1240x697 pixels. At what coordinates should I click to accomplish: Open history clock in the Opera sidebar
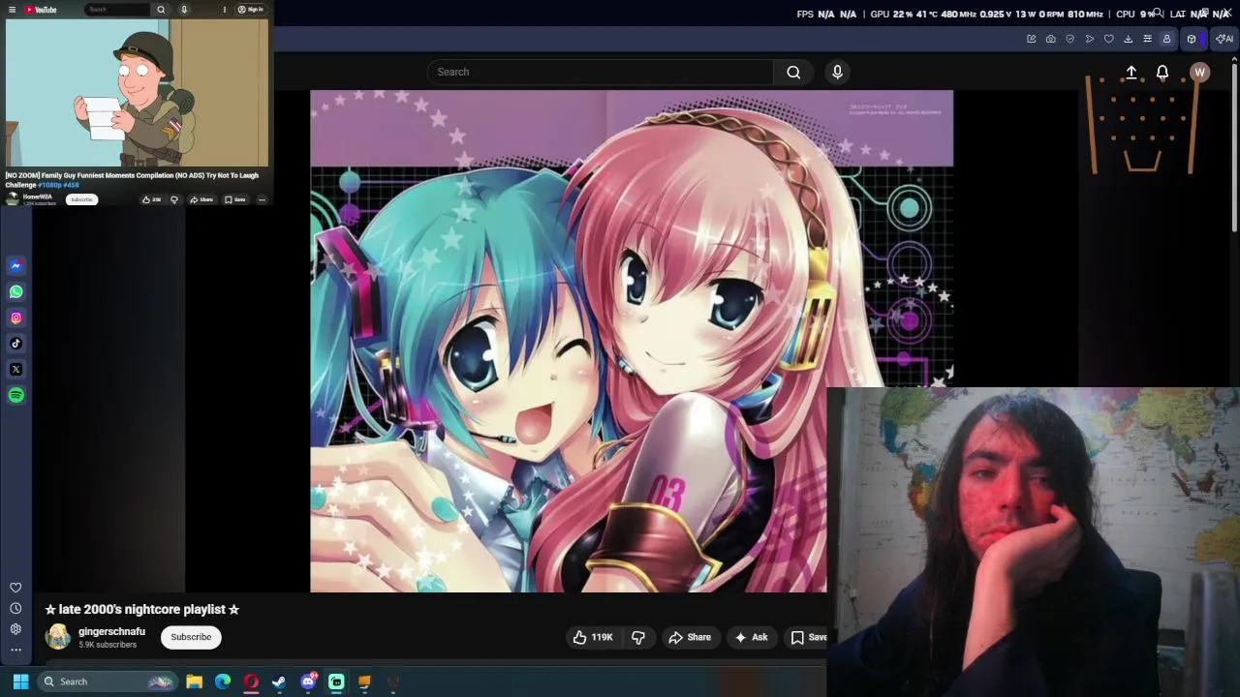(x=15, y=608)
